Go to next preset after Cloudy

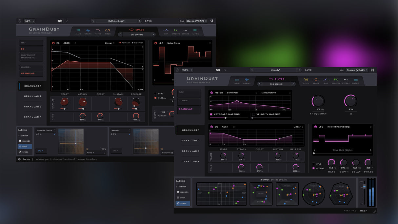pos(299,70)
